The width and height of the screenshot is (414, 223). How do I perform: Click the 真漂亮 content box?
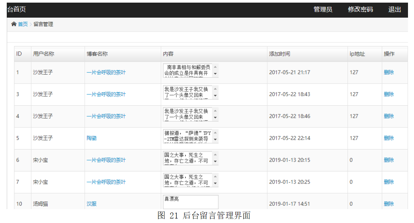tap(191, 202)
